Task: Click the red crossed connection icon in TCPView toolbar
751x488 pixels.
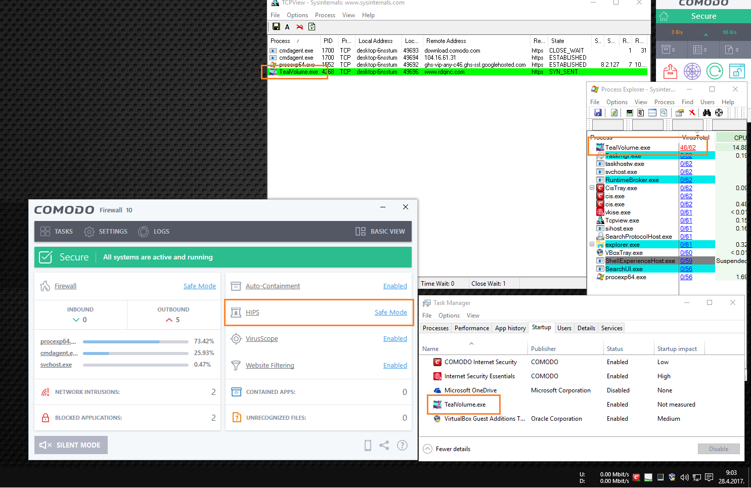Action: [x=300, y=27]
